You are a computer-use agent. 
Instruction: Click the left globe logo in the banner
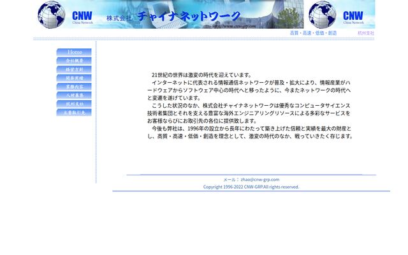[x=51, y=15]
